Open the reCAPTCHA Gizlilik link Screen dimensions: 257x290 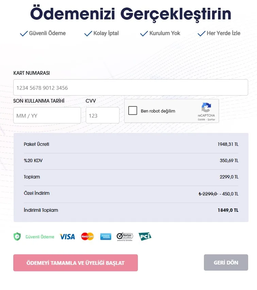(x=202, y=120)
